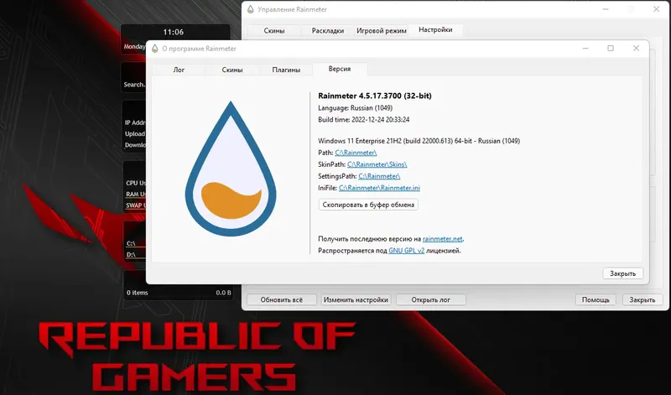Click the Upload line in the network skin

pos(135,134)
